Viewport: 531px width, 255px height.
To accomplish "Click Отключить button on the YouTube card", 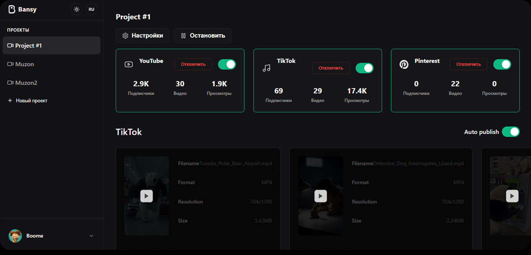I will [x=193, y=64].
